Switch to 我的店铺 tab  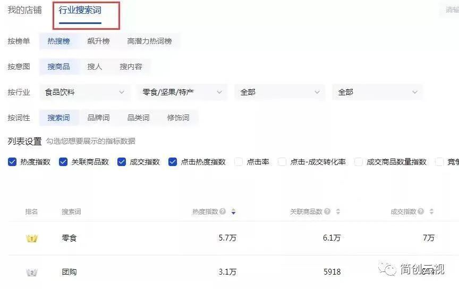(x=24, y=10)
